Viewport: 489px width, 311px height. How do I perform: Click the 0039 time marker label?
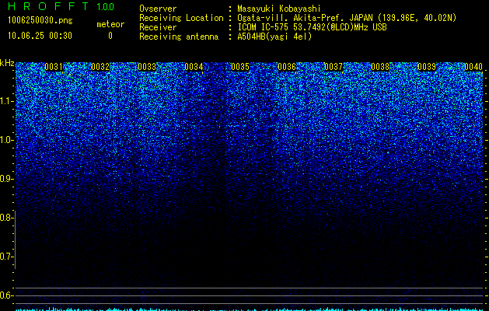(x=427, y=67)
